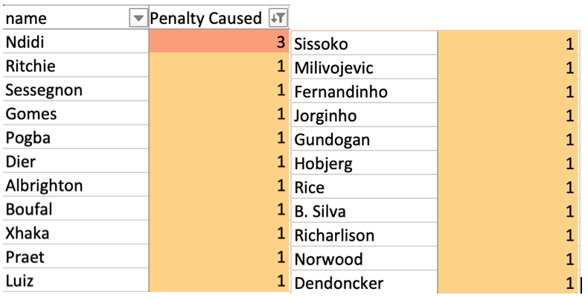Select the Ndidi name cell
Screen dimensions: 588x298
point(76,41)
